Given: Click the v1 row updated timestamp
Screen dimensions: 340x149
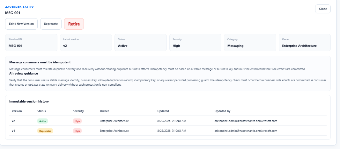Looking at the screenshot, I should tap(172, 131).
